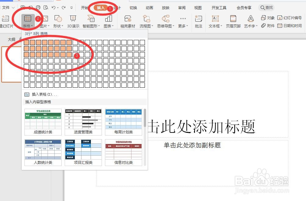Choose the 每周计划类 table template
Image resolution: width=306 pixels, height=201 pixels.
tap(123, 122)
